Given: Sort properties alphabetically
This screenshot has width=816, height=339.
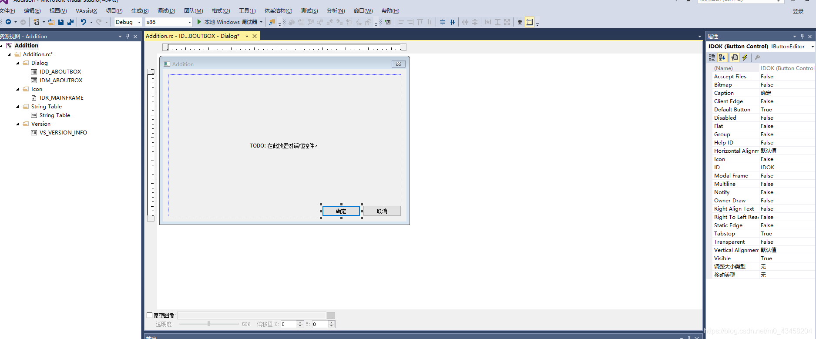Looking at the screenshot, I should (722, 57).
